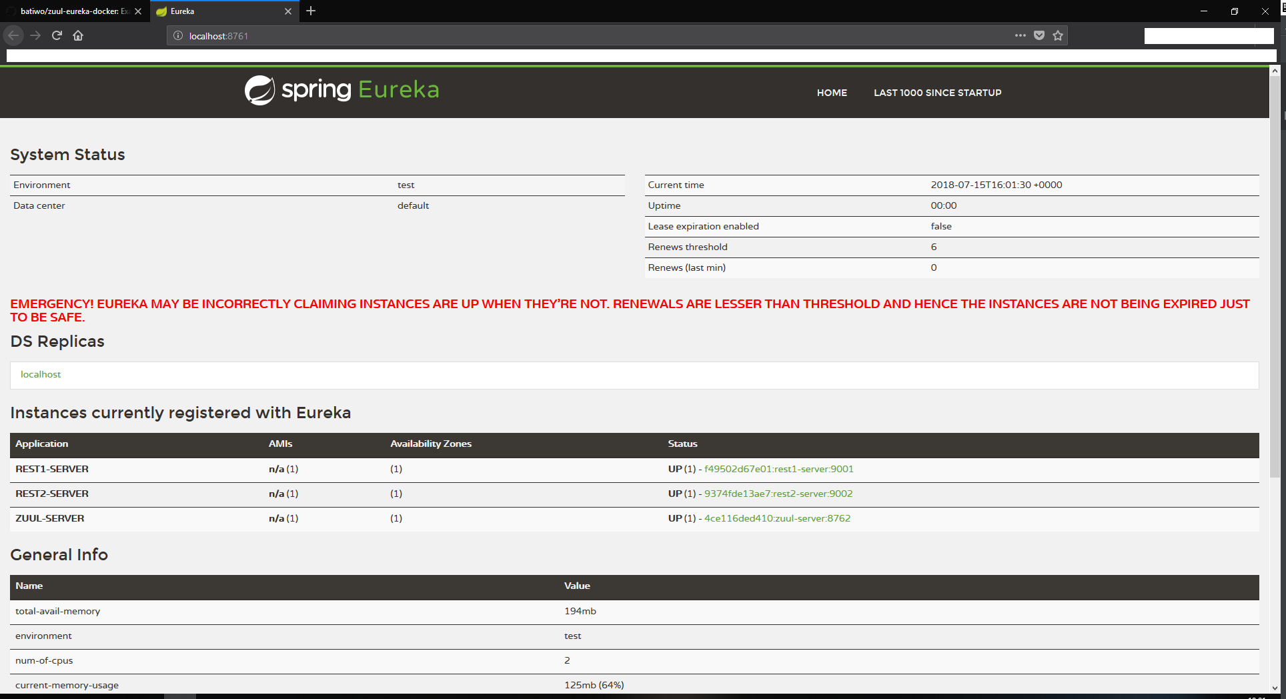This screenshot has width=1286, height=699.
Task: Click the AMIs column header
Action: click(x=280, y=444)
